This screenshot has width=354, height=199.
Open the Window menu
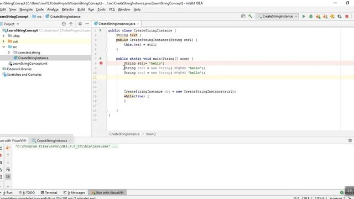pyautogui.click(x=124, y=9)
